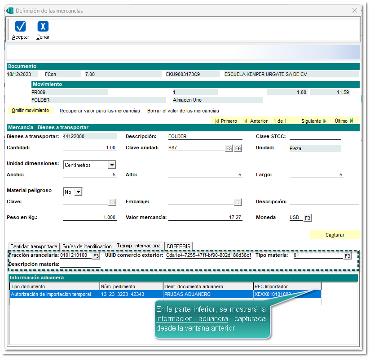This screenshot has width=370, height=358.
Task: Switch to Guías de identificación tab
Action: (87, 246)
